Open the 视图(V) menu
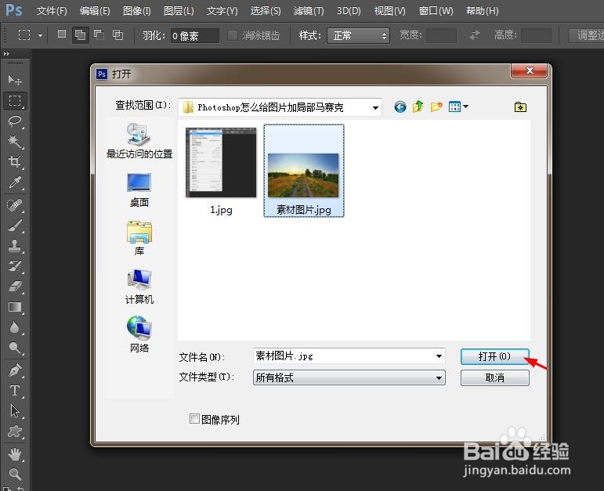 point(390,11)
